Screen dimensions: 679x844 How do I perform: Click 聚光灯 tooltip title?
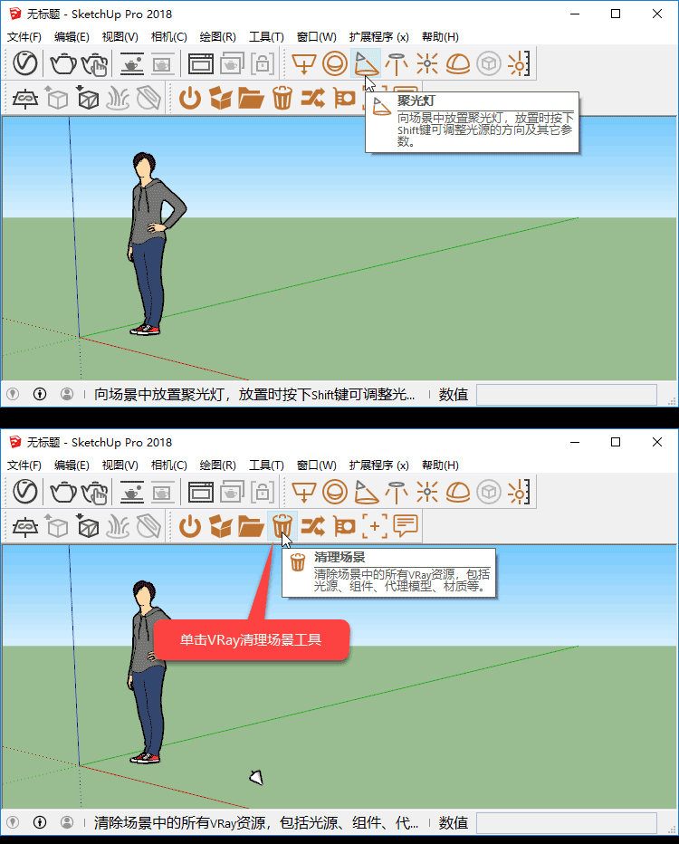(416, 101)
